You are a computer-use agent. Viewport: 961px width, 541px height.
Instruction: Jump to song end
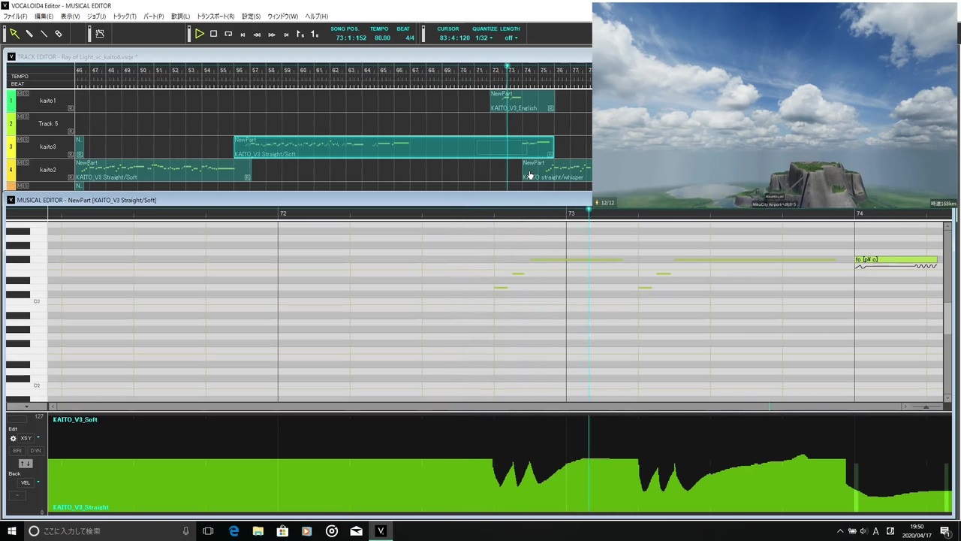(x=286, y=35)
